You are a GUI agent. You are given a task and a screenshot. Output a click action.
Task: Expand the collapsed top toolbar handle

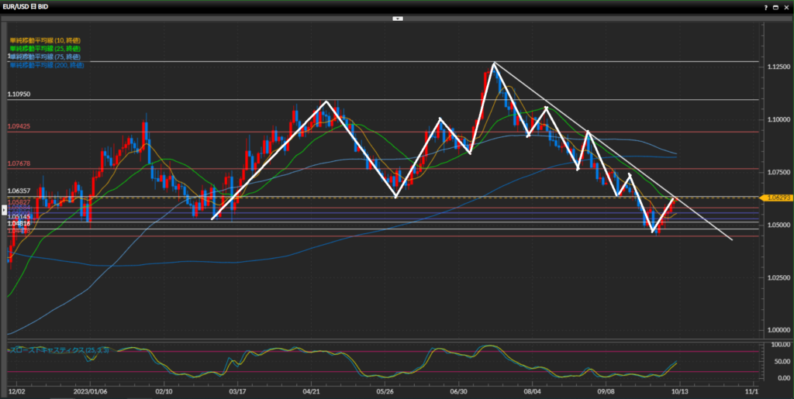click(397, 17)
